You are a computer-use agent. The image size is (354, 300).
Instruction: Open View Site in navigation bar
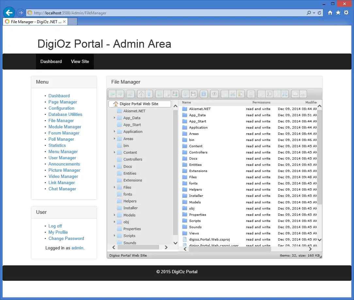(x=80, y=61)
